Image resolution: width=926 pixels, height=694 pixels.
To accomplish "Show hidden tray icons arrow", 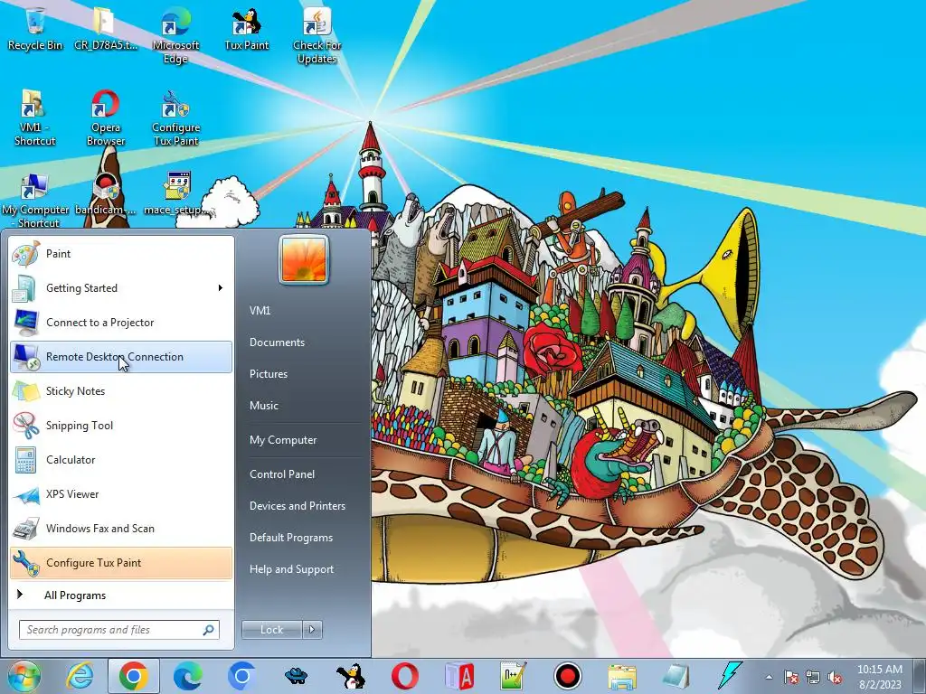I will click(x=769, y=677).
